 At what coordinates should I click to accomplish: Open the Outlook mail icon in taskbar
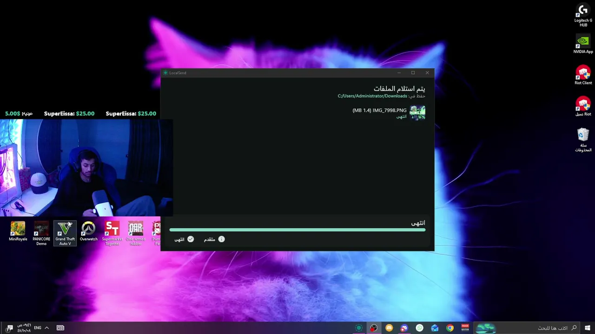click(435, 328)
